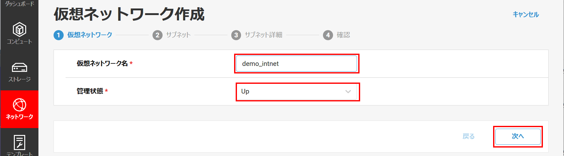Click the step 1 circle icon
Viewport: 564px width, 156px height.
click(58, 35)
